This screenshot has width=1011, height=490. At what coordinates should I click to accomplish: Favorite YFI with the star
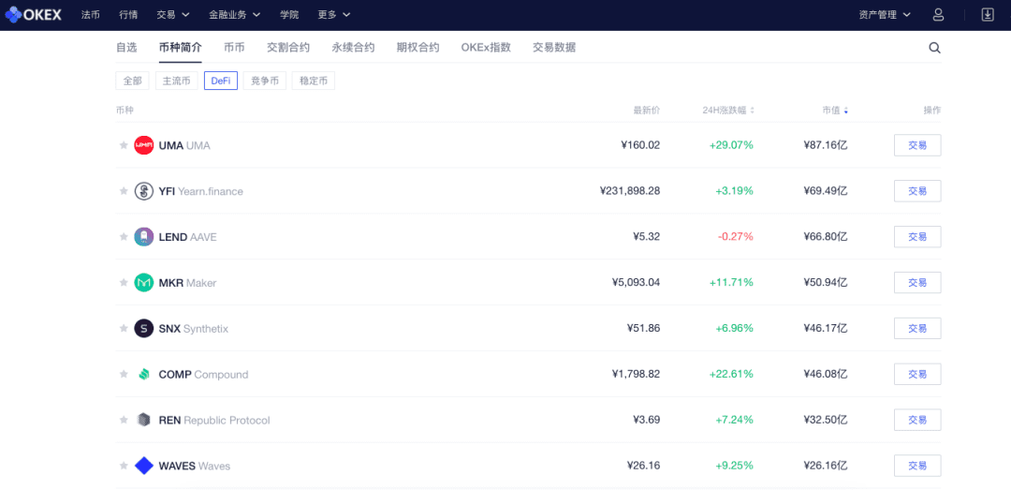click(x=124, y=191)
